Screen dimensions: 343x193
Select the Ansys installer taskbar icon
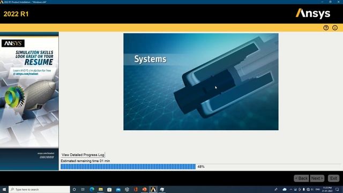coord(153,189)
